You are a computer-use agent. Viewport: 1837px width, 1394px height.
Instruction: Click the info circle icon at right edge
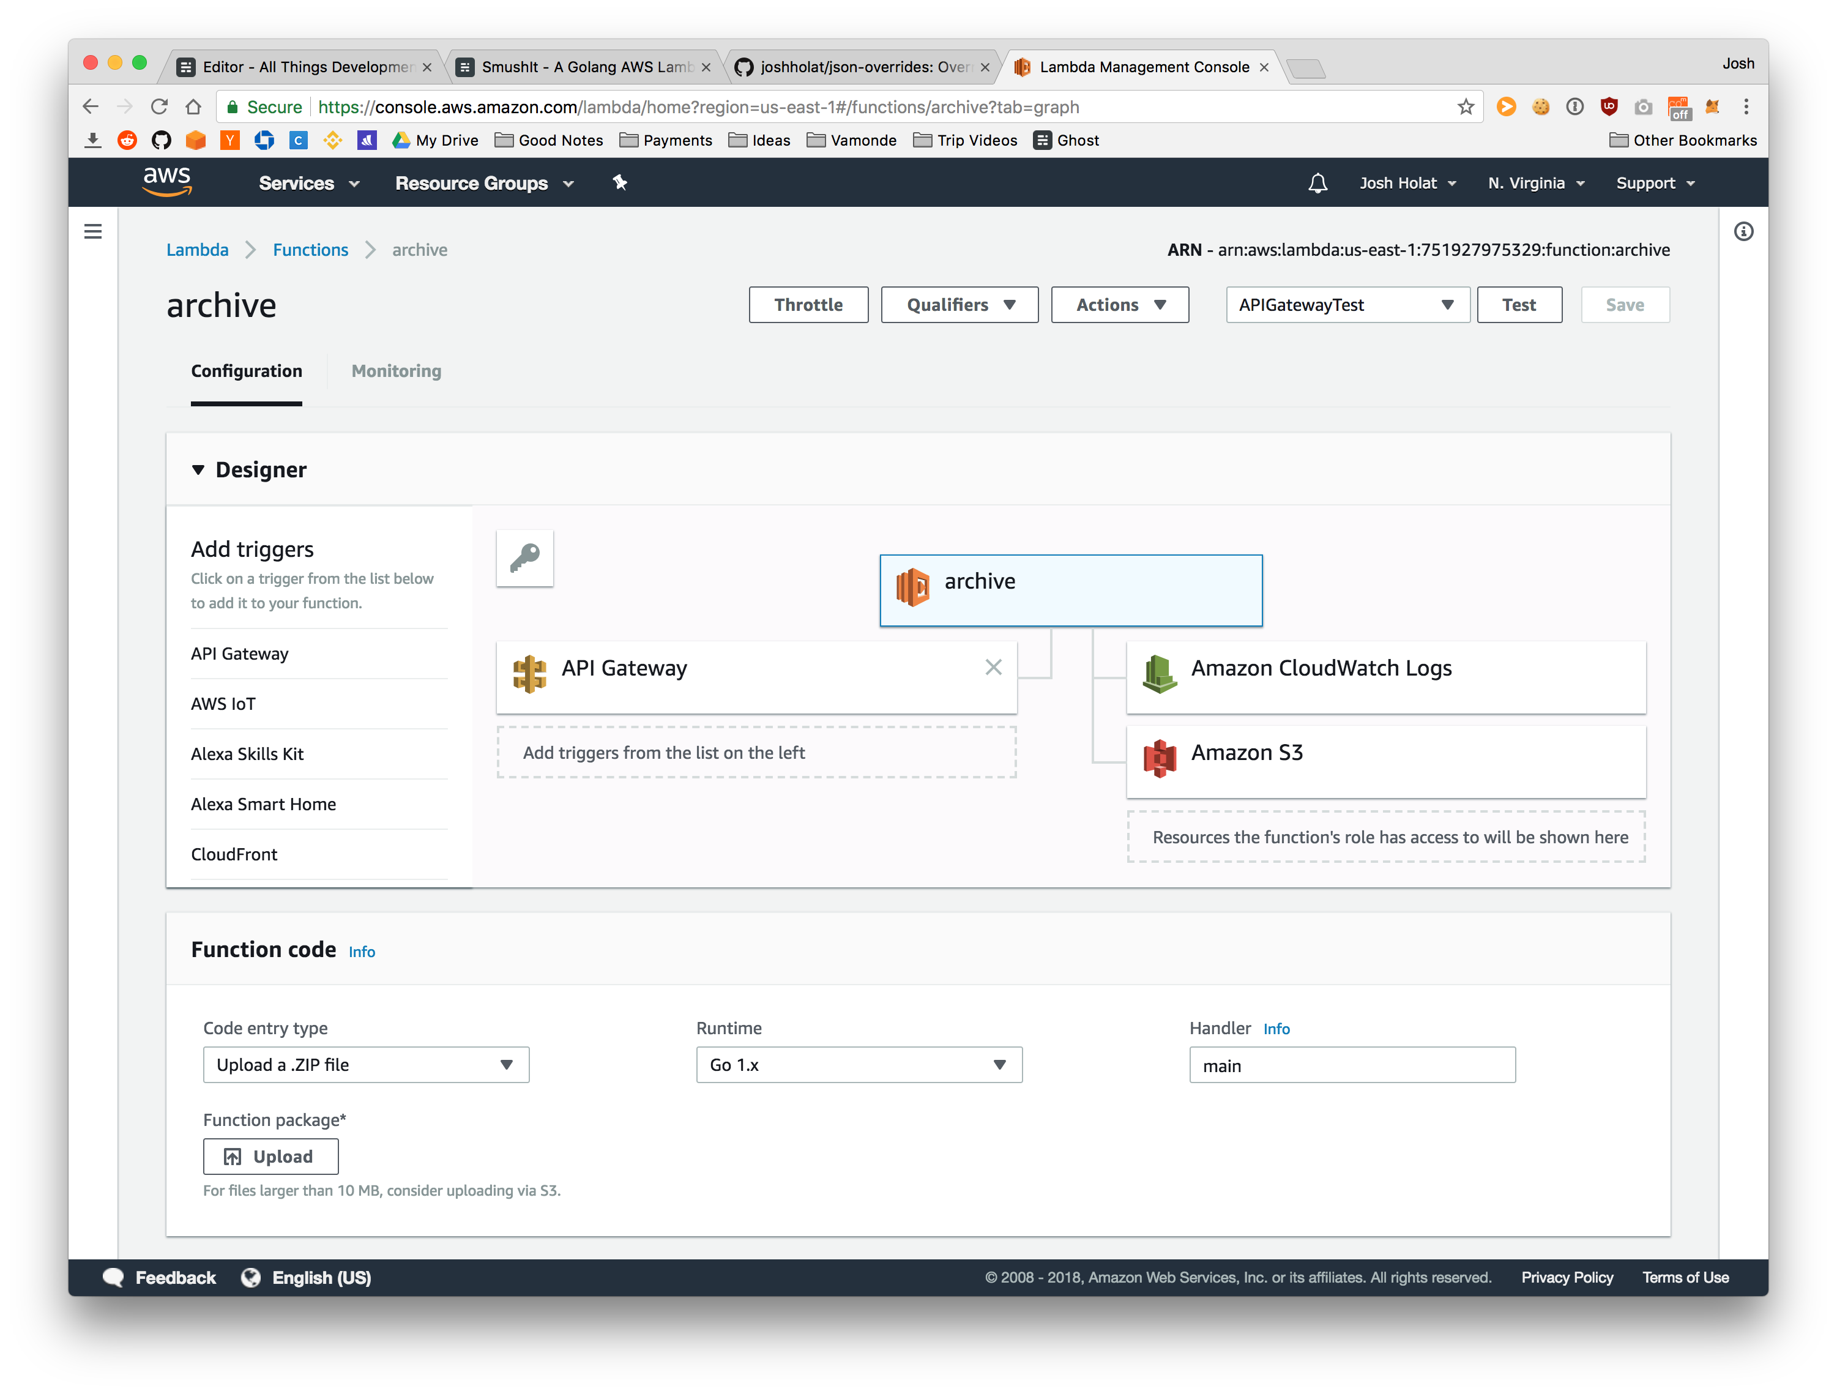click(1743, 232)
